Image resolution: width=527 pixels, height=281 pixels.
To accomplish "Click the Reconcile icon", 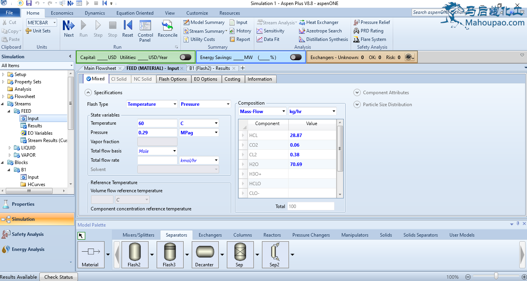I will 167,29.
